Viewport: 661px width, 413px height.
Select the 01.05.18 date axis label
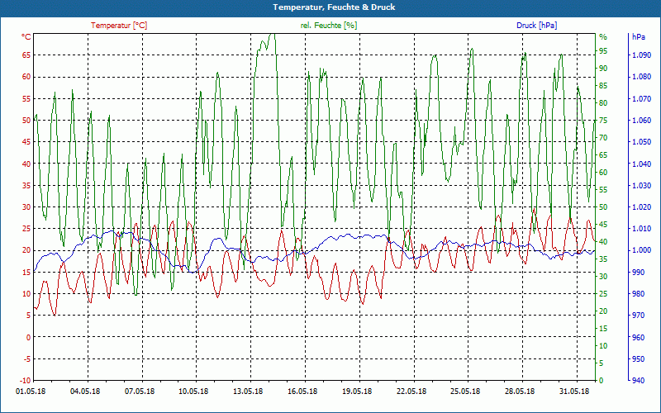[x=31, y=391]
